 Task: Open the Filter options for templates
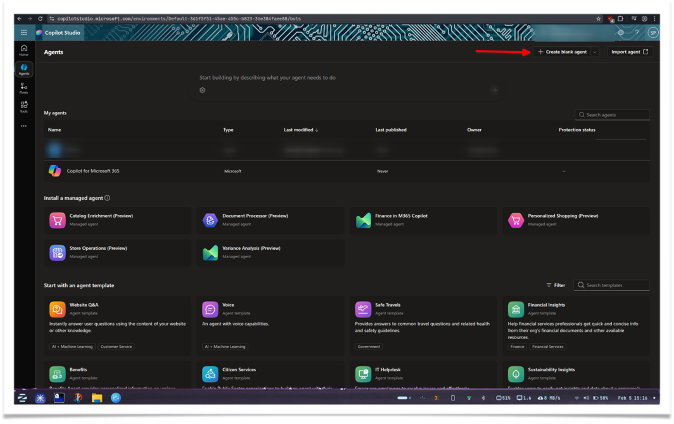(x=556, y=285)
